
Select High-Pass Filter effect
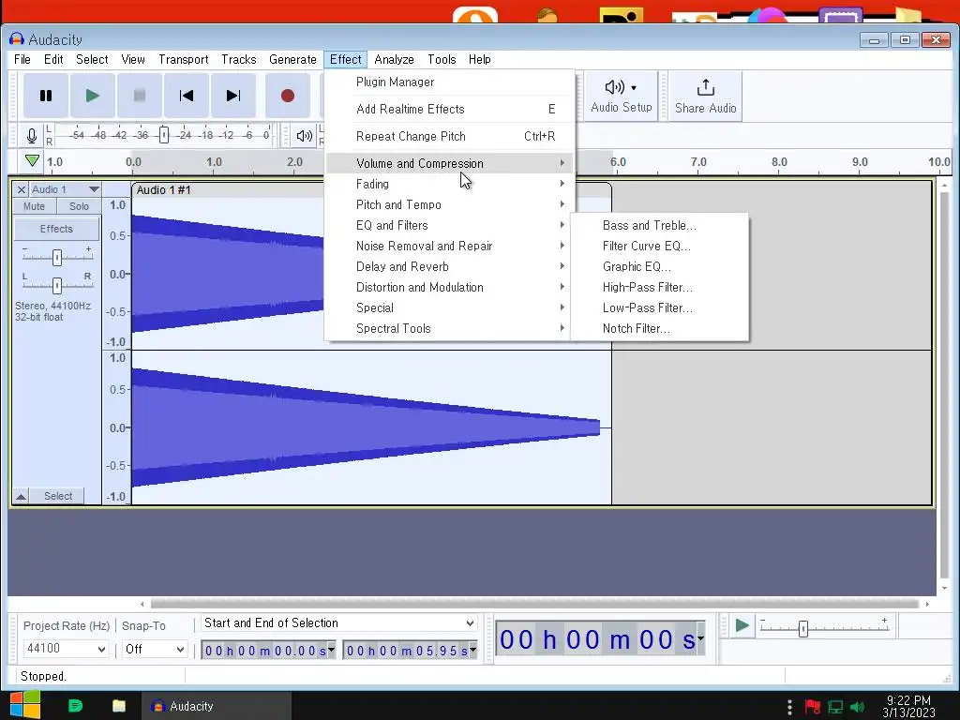659,287
